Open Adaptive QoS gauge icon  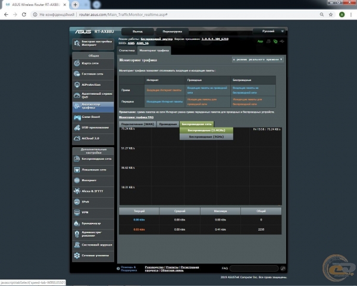pyautogui.click(x=77, y=95)
